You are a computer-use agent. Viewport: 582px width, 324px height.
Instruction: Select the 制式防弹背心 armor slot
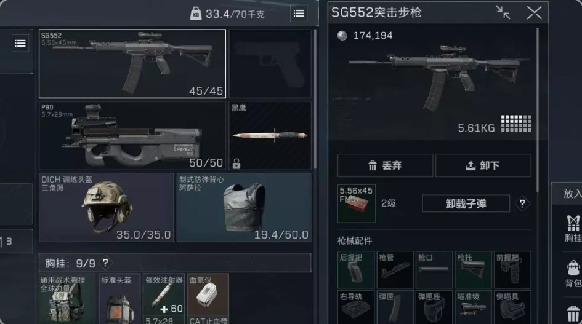(x=244, y=207)
